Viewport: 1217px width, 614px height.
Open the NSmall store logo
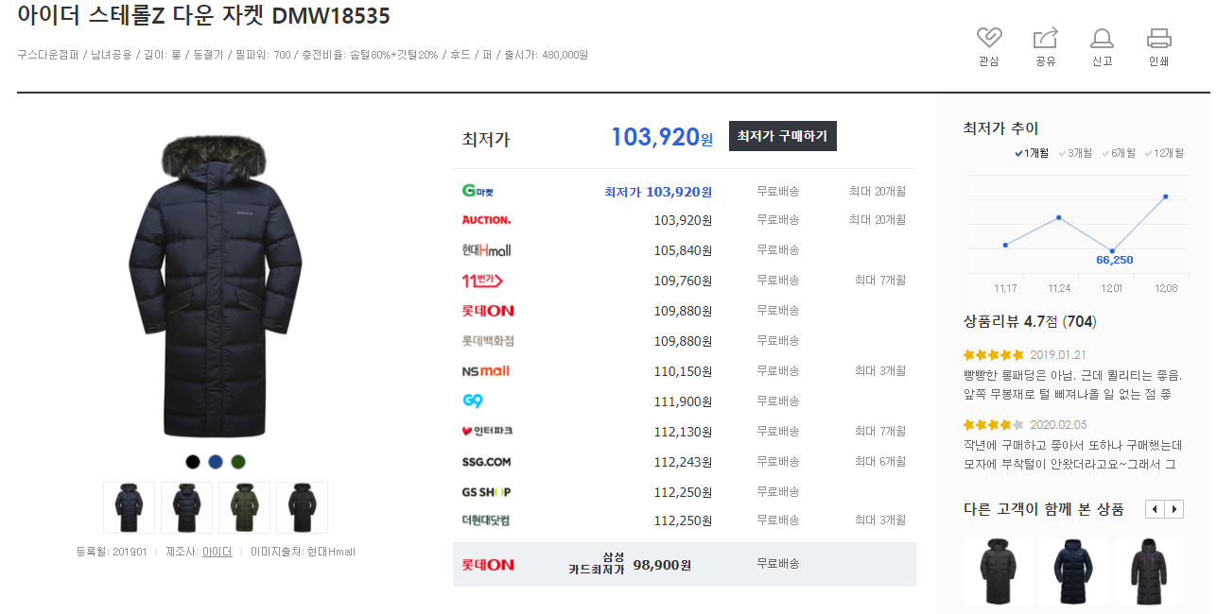(486, 370)
